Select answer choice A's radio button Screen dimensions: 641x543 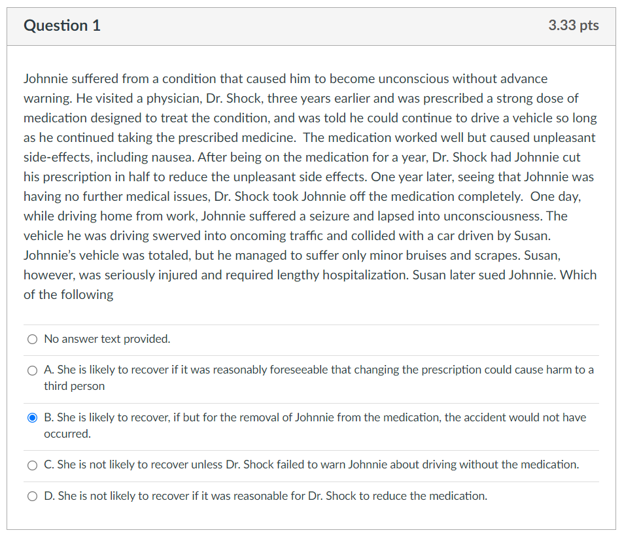[31, 370]
